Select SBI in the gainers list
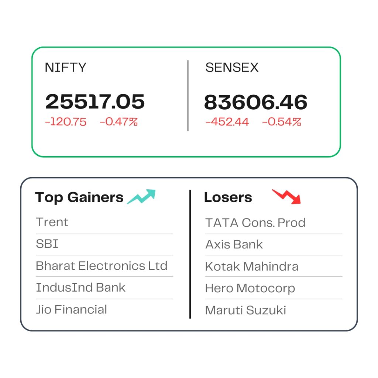The width and height of the screenshot is (378, 378). [x=47, y=244]
